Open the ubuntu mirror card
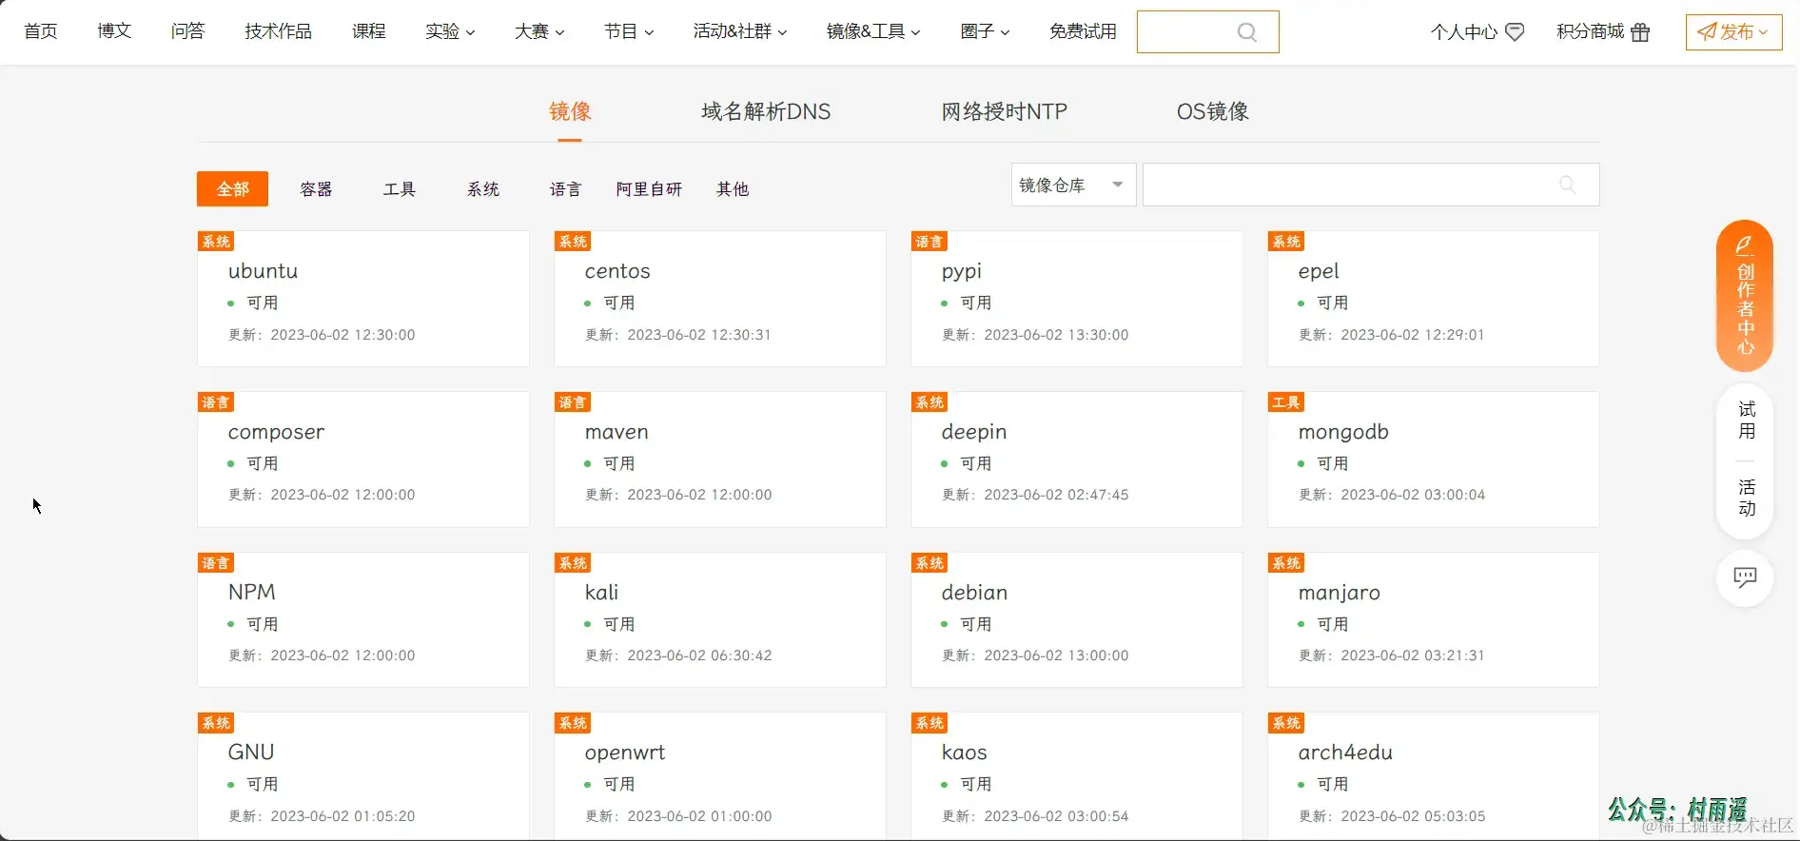Screen dimensions: 1800x841 362,299
